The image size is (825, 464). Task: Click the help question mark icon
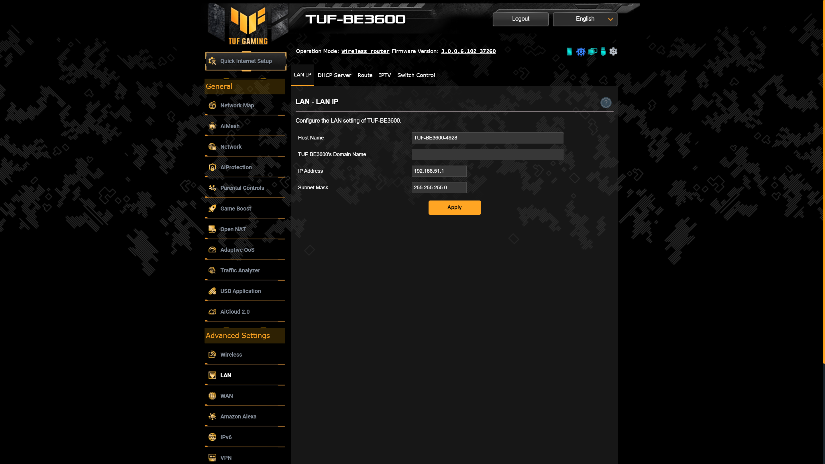[606, 103]
